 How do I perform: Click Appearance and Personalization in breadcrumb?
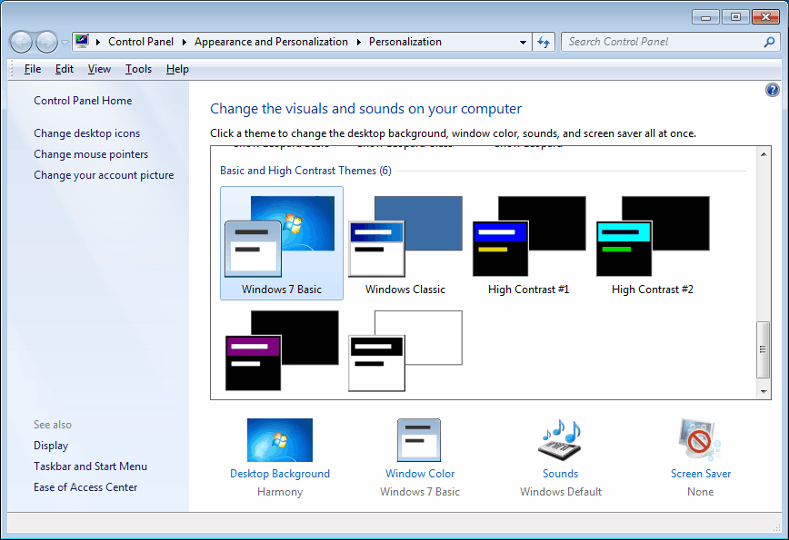click(271, 42)
